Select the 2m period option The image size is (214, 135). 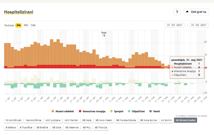click(x=18, y=25)
